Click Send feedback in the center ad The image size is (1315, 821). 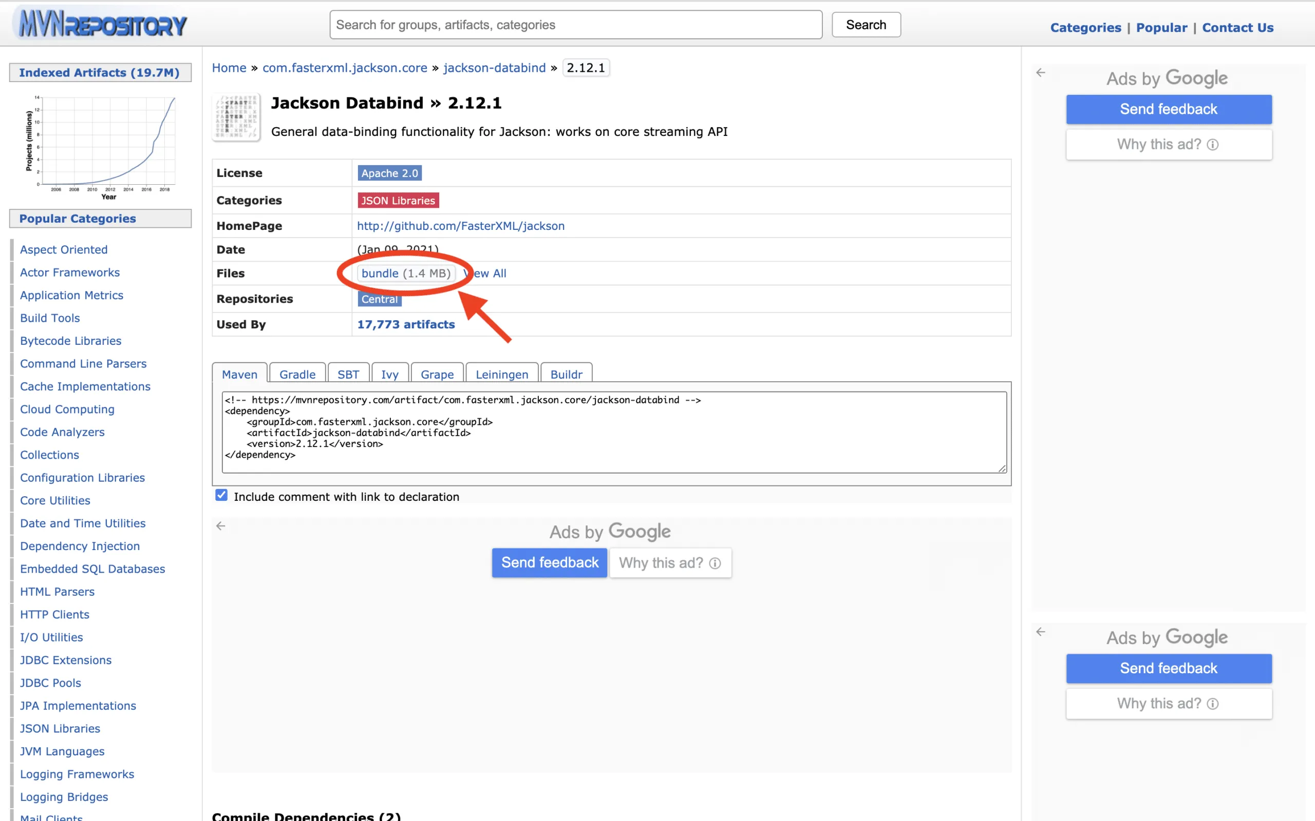[x=549, y=562]
